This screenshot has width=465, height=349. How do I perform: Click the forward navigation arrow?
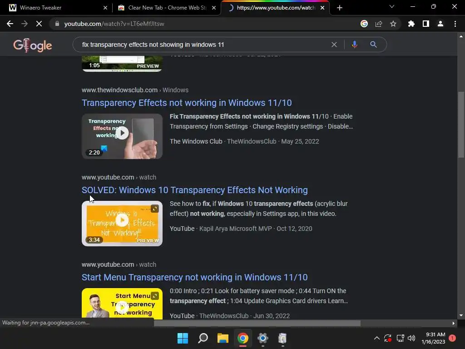click(x=25, y=24)
